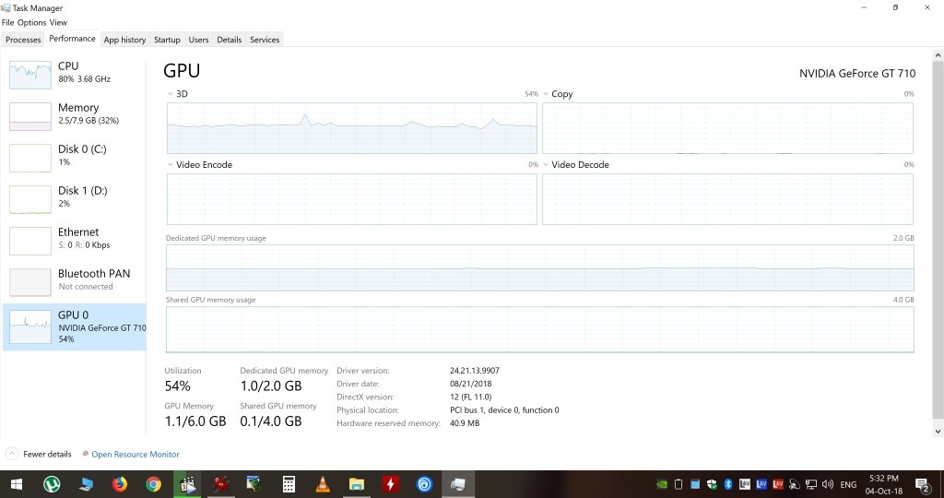Image resolution: width=944 pixels, height=498 pixels.
Task: Click Task Manager's taskbar icon
Action: [x=458, y=484]
